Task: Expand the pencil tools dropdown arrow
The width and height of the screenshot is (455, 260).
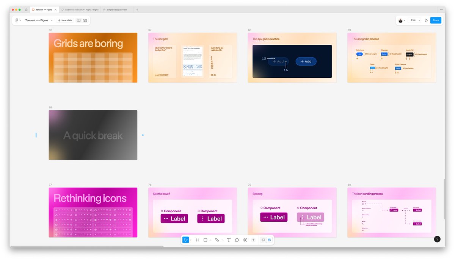Action: pos(222,240)
